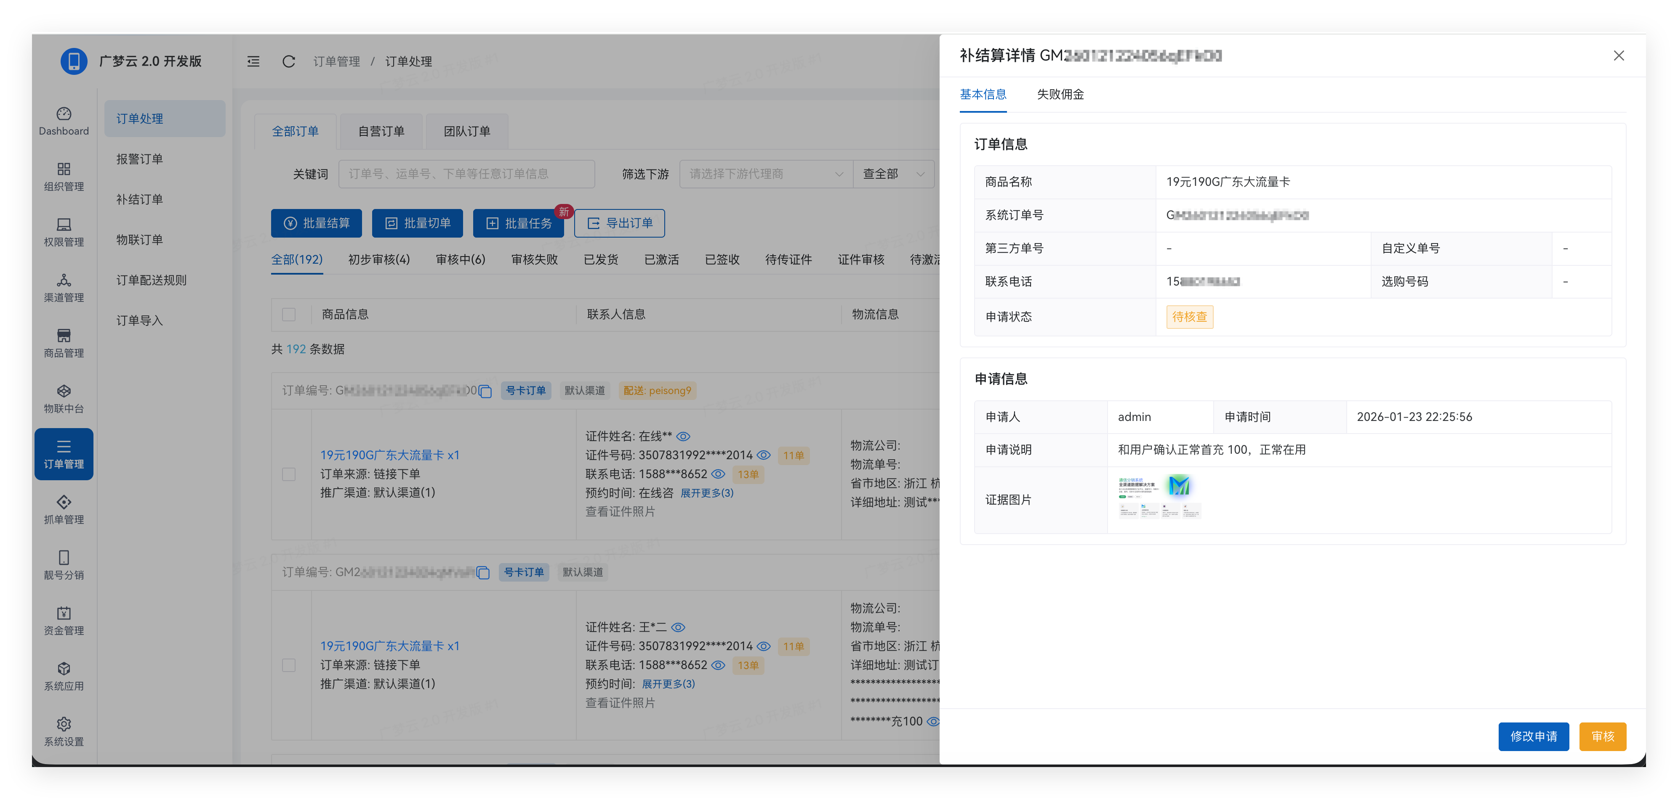Click the refresh icon in the top bar
The width and height of the screenshot is (1678, 799).
pyautogui.click(x=288, y=61)
